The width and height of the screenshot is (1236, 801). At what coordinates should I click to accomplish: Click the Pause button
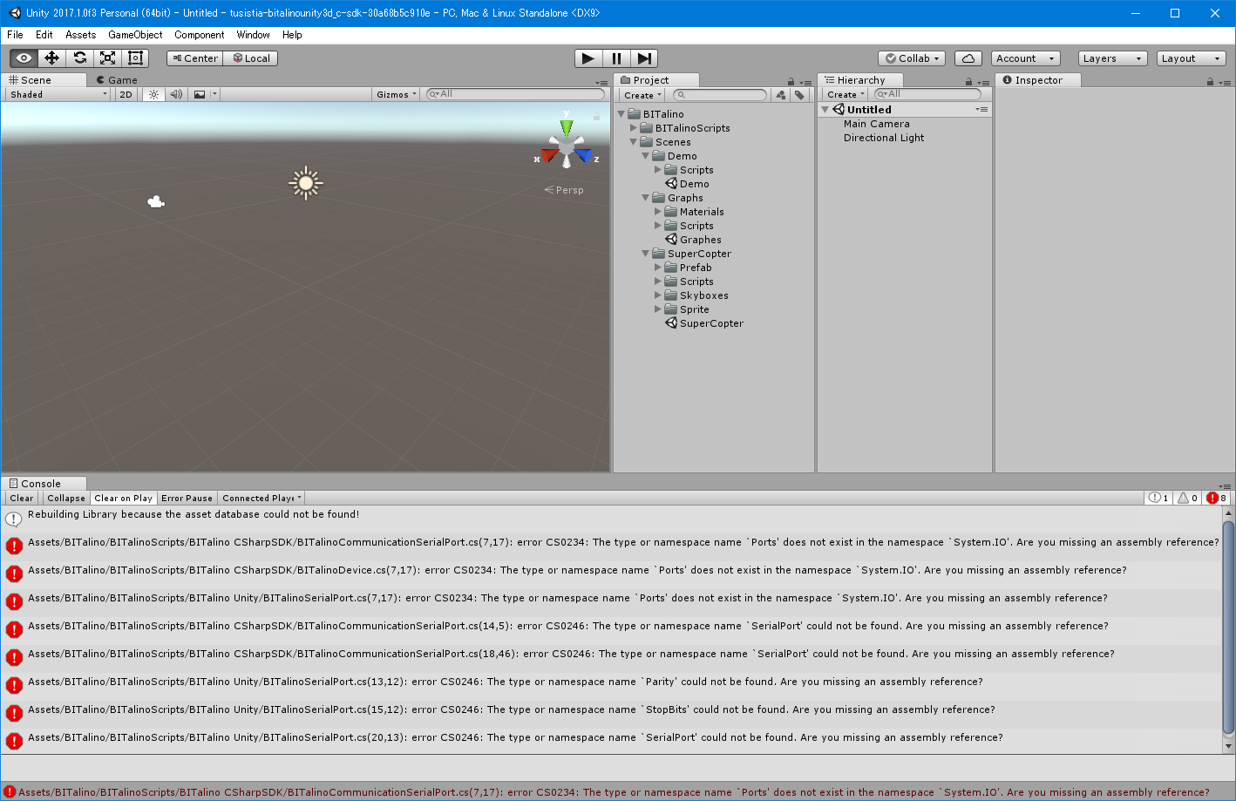[616, 58]
